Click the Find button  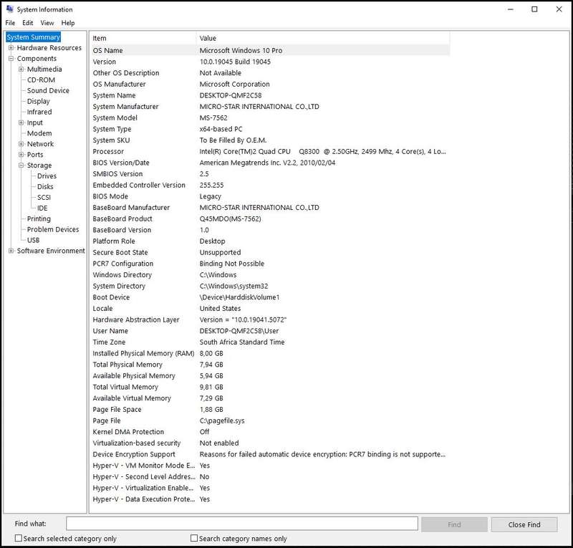point(454,524)
